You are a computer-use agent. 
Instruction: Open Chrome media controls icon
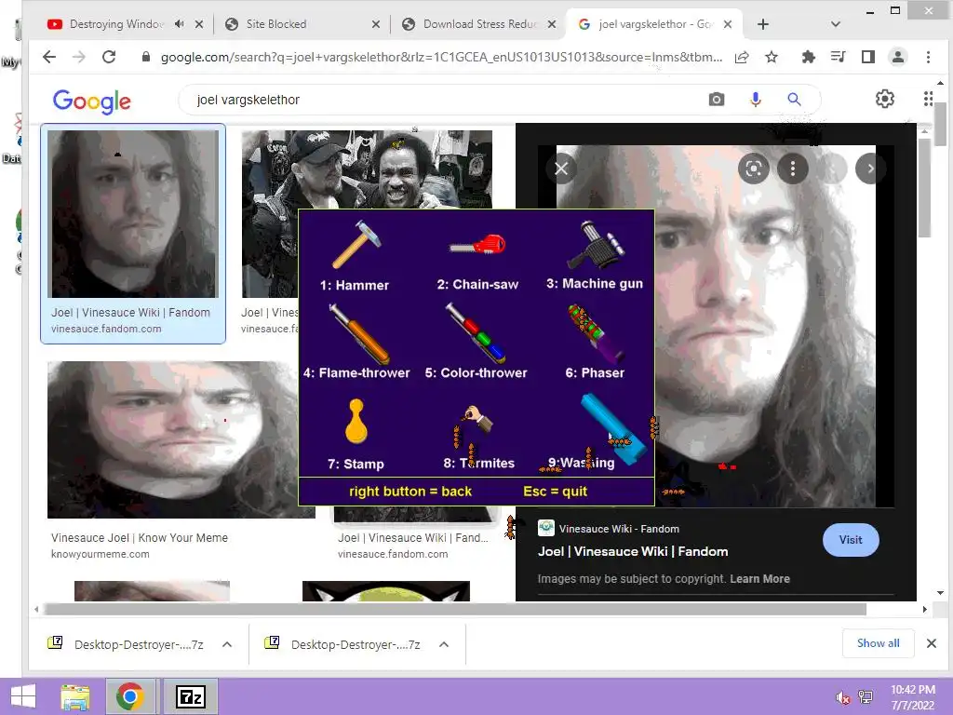coord(839,57)
